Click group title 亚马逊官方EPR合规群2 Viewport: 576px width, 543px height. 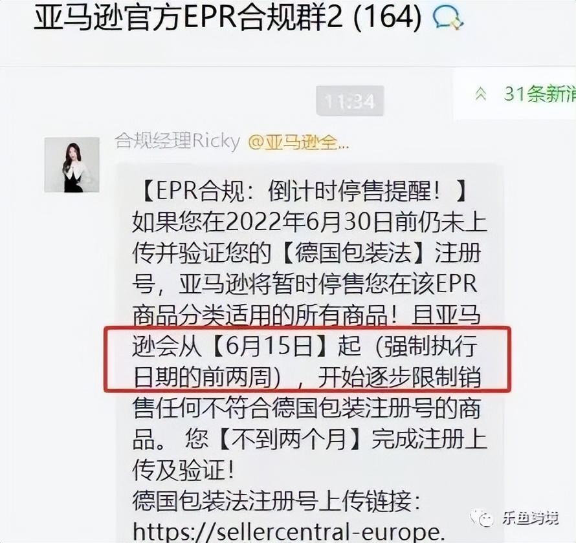click(189, 18)
